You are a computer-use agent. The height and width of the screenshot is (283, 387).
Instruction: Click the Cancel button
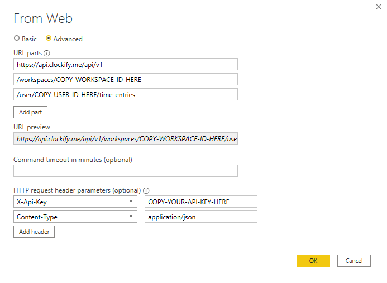[354, 261]
